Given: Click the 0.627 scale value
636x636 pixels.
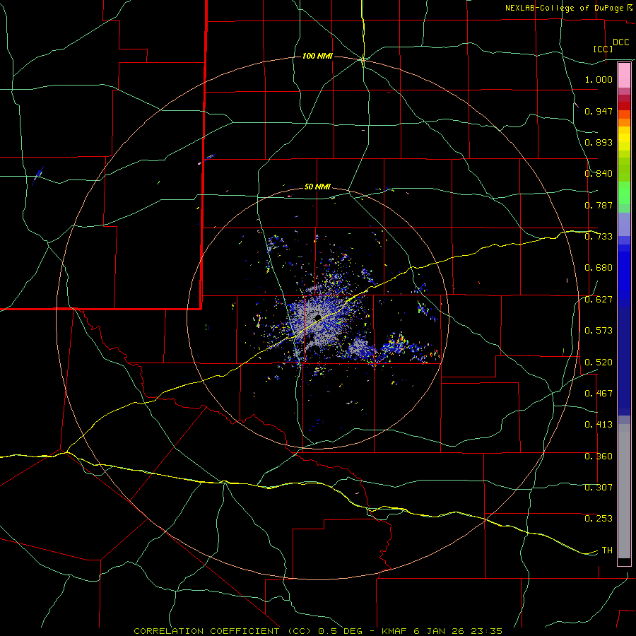Looking at the screenshot, I should (599, 300).
